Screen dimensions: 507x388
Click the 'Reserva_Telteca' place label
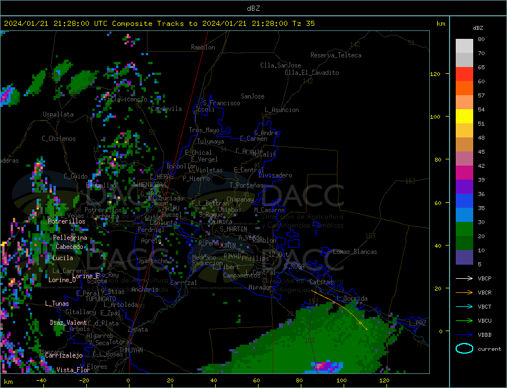[x=336, y=55]
